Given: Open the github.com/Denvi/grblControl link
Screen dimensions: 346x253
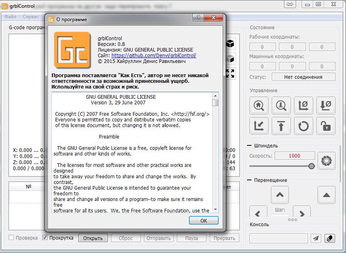Looking at the screenshot, I should pyautogui.click(x=154, y=56).
